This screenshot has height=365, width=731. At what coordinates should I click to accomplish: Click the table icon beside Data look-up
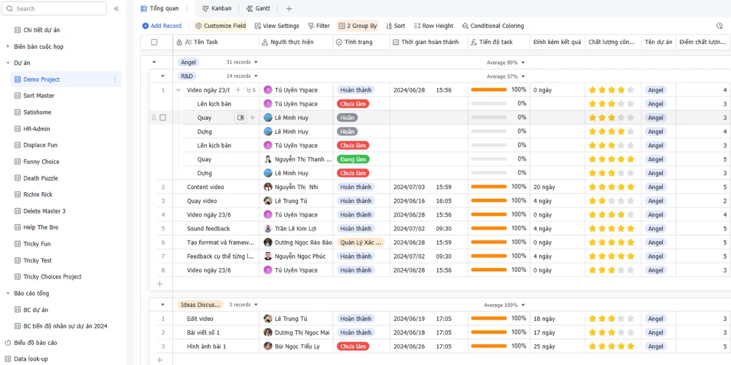[8, 359]
